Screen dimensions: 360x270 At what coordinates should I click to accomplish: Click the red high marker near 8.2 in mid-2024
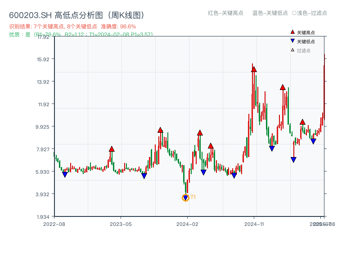(211, 145)
